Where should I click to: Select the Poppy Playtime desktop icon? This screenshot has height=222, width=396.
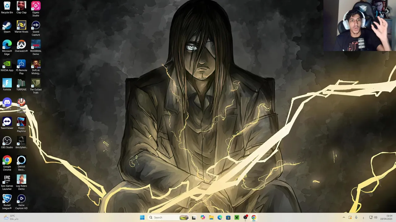pos(21,125)
